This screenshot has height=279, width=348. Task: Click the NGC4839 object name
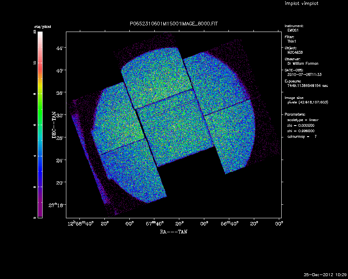coord(295,53)
